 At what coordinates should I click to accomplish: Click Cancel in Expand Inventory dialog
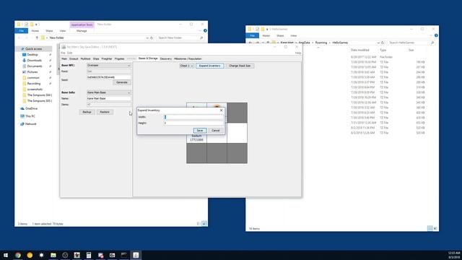point(216,130)
